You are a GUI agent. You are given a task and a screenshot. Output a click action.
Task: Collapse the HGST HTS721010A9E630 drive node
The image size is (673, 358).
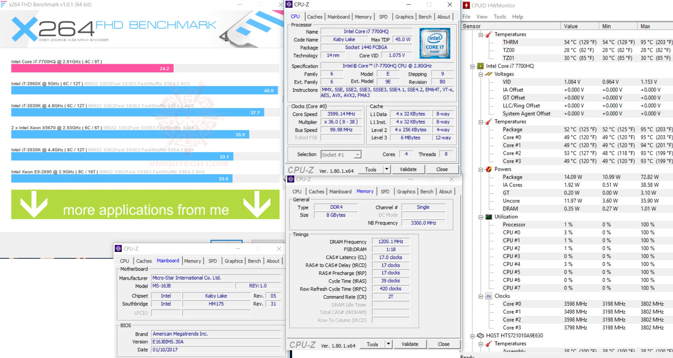point(472,336)
